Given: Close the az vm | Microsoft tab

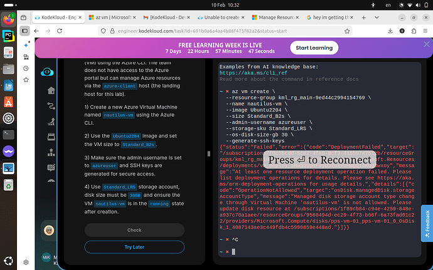Looking at the screenshot, I should (134, 18).
